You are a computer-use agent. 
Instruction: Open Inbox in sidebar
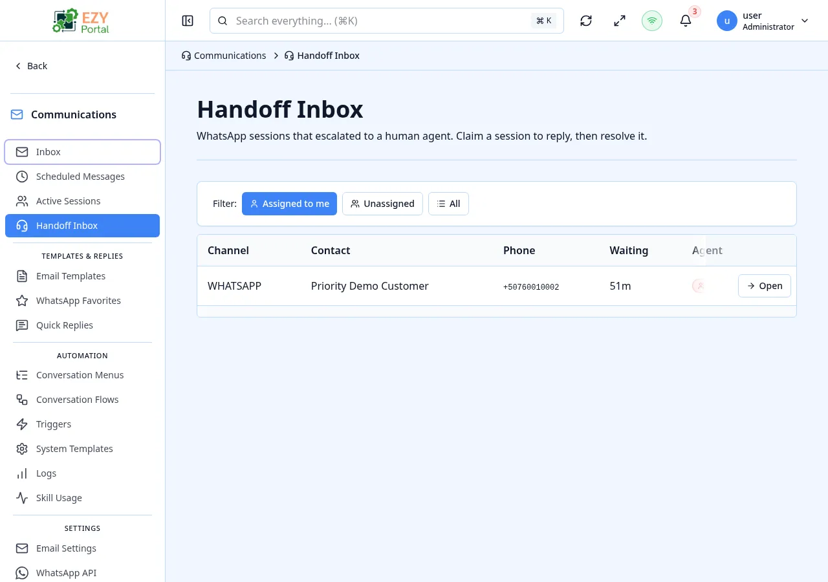pyautogui.click(x=82, y=152)
